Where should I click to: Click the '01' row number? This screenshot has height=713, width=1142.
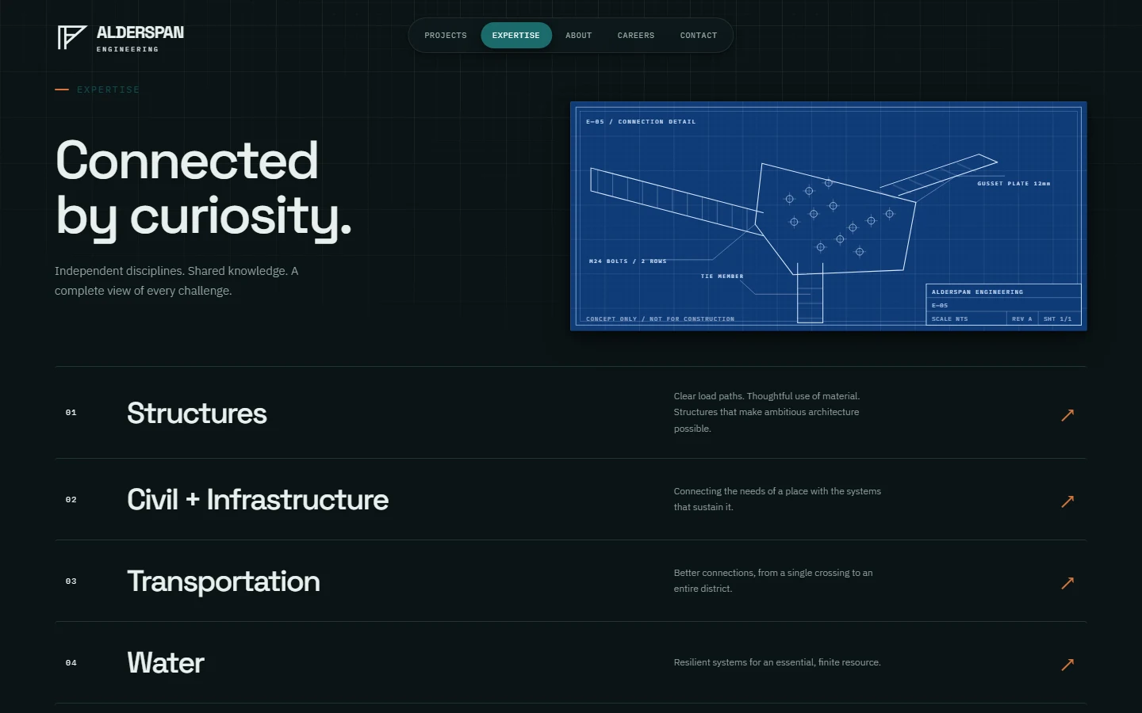tap(71, 413)
